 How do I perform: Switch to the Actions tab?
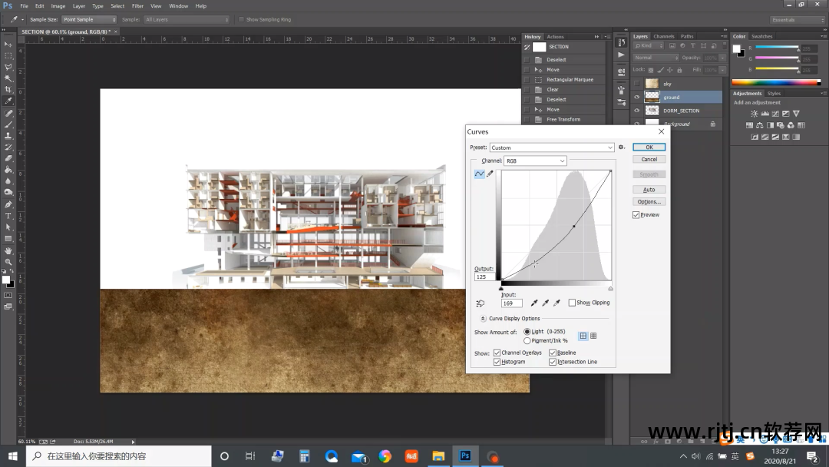coord(555,37)
